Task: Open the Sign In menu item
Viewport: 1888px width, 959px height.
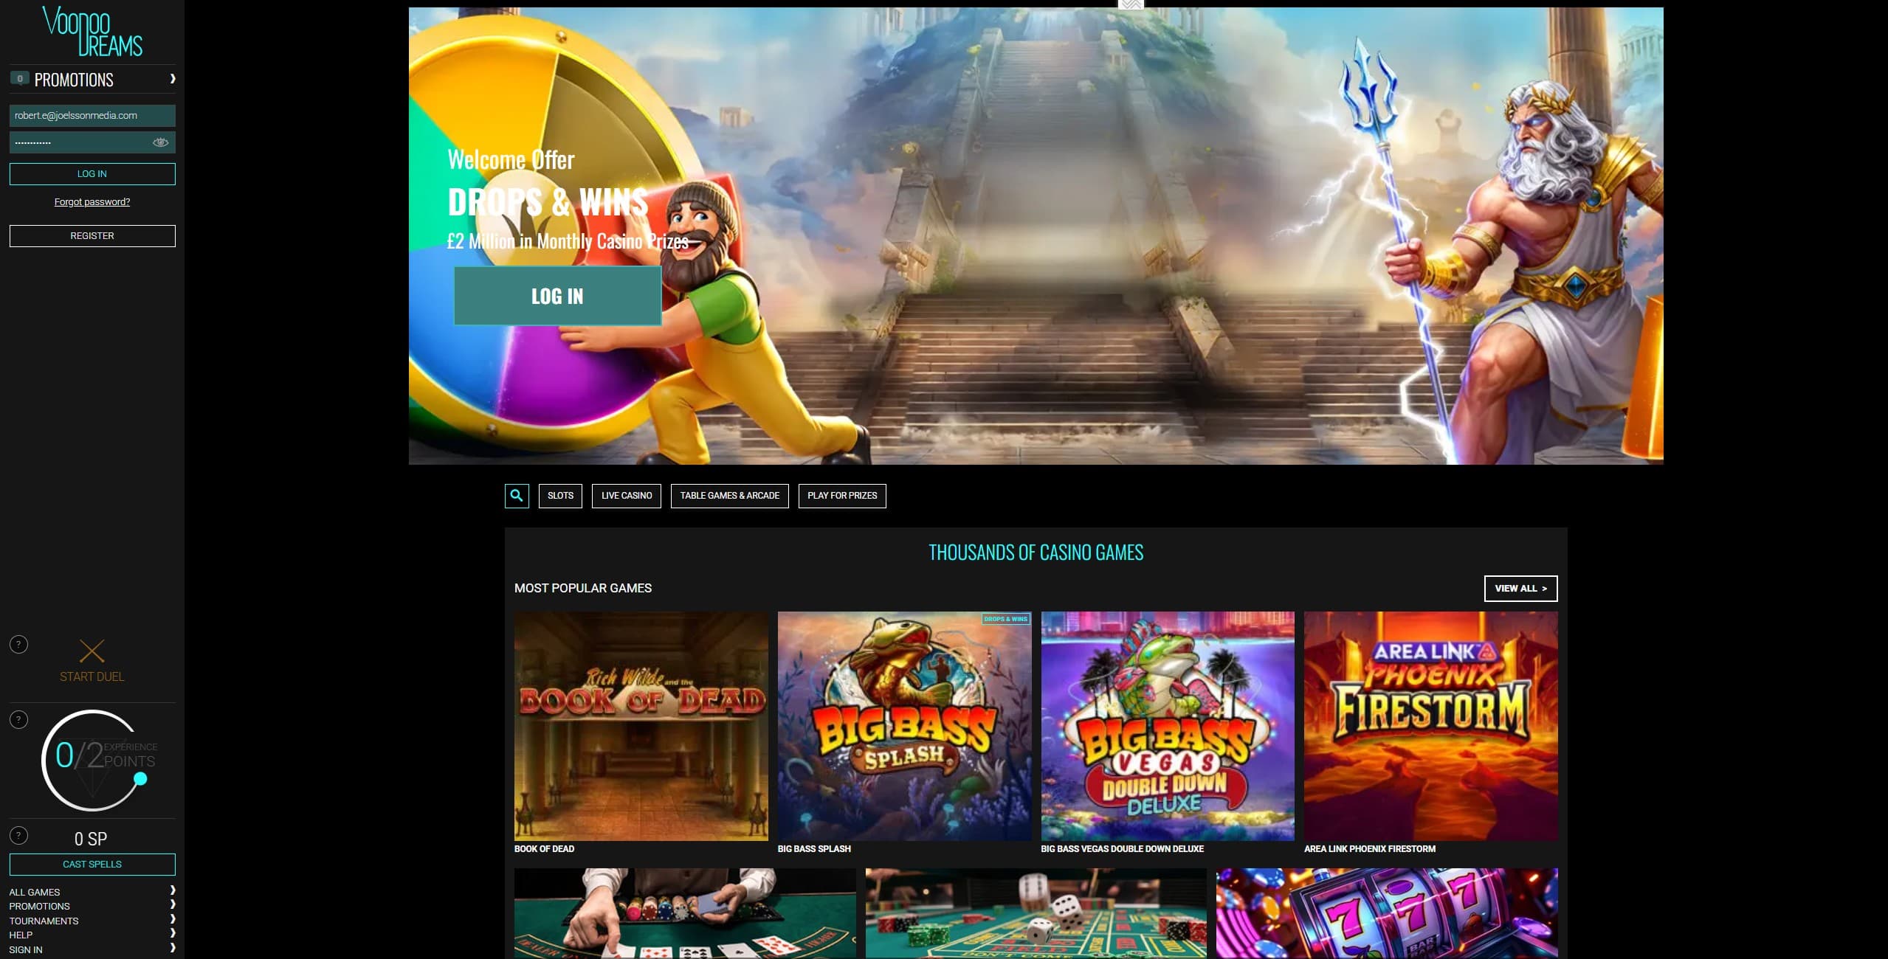Action: click(x=26, y=949)
